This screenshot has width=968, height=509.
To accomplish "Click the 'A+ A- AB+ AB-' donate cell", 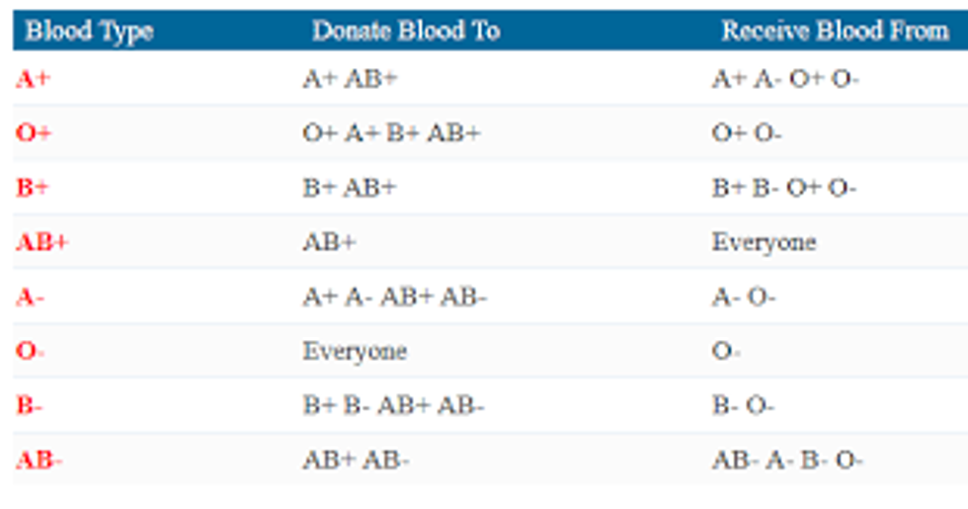I will coord(395,297).
